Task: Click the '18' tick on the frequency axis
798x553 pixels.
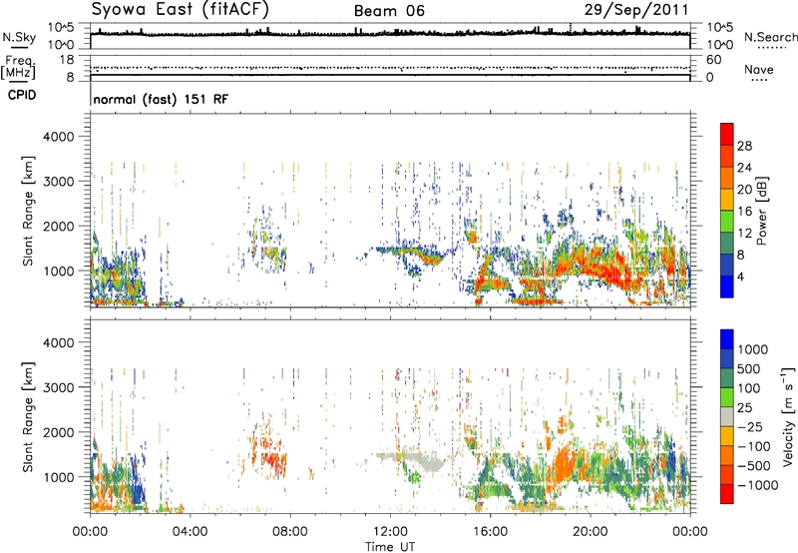Action: 67,60
